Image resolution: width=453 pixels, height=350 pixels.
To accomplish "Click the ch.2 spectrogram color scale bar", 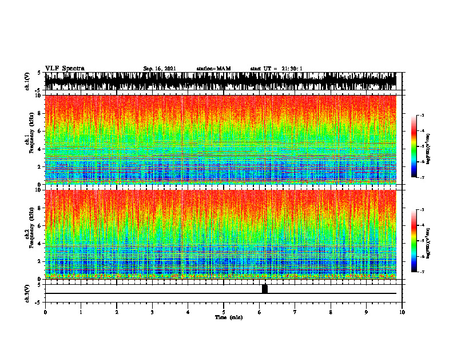I will click(x=414, y=241).
